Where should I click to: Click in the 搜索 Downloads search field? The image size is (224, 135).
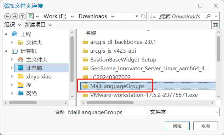[x=181, y=16]
